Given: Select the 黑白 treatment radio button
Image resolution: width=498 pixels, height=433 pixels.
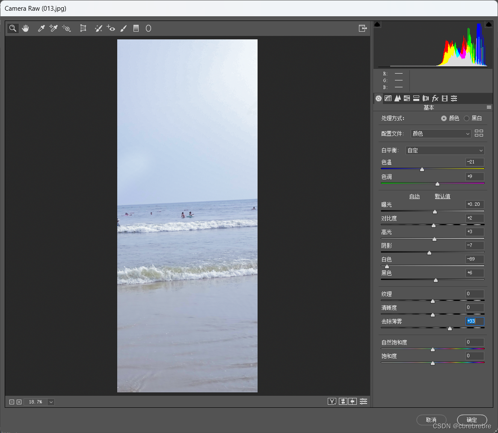Looking at the screenshot, I should [x=466, y=118].
